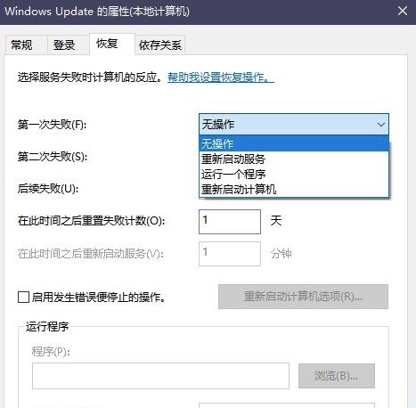416x408 pixels.
Task: Pick 运行一个程序 from the dropdown list
Action: click(x=294, y=174)
